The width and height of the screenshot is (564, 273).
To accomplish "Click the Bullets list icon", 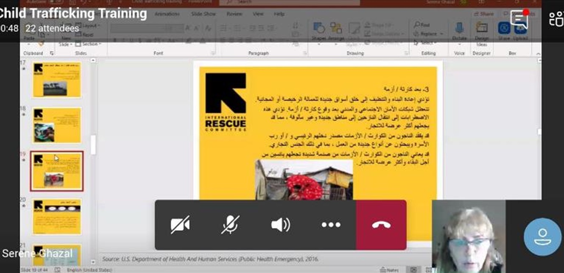I will click(x=223, y=28).
